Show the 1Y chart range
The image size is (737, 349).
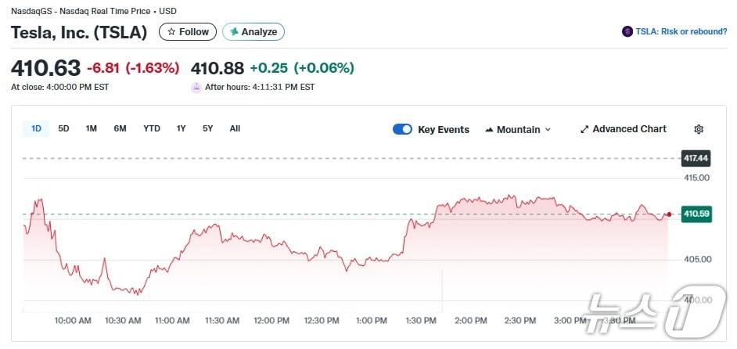coord(181,128)
